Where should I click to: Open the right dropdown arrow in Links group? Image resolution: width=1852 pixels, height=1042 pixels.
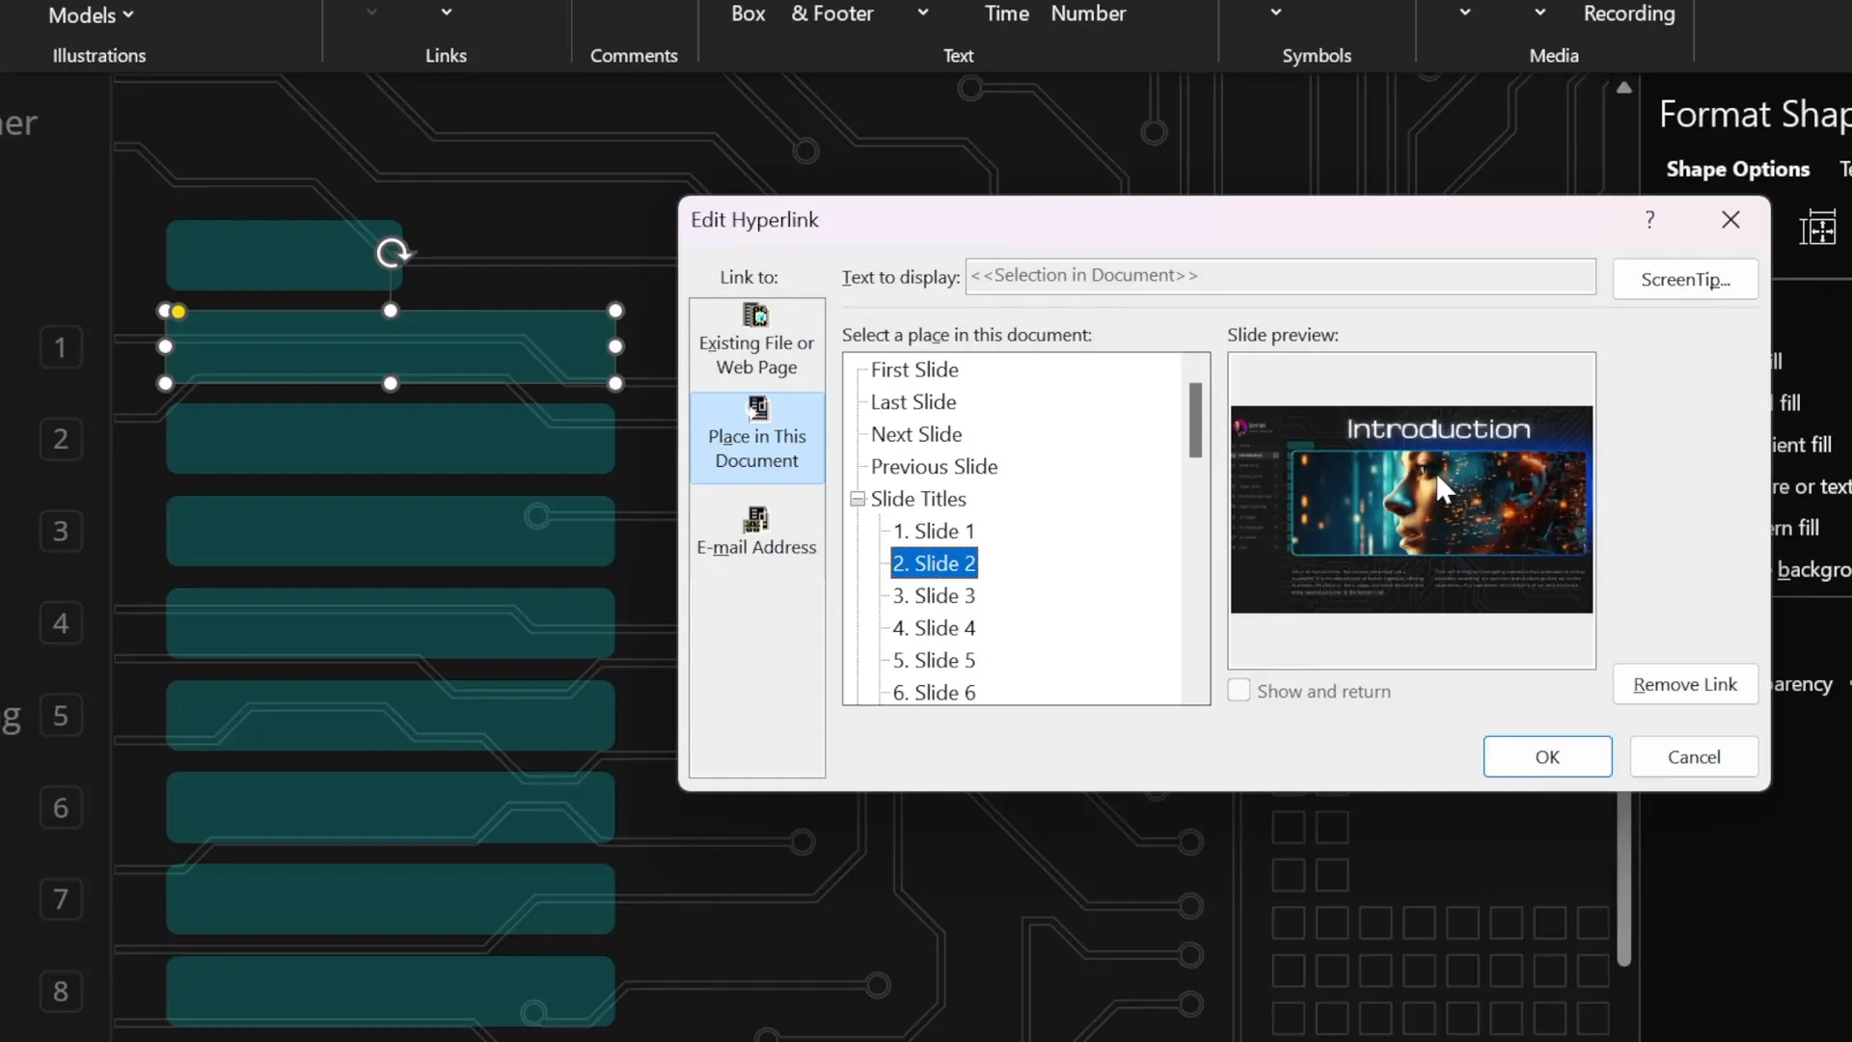[446, 13]
